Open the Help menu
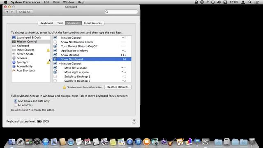263x148 pixels. (x=81, y=2)
